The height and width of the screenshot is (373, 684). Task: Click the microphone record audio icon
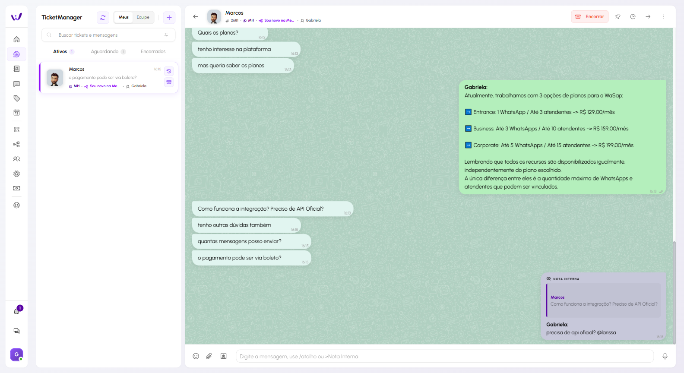tap(665, 356)
